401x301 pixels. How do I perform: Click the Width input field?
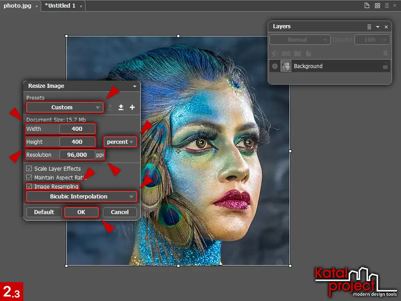point(77,129)
